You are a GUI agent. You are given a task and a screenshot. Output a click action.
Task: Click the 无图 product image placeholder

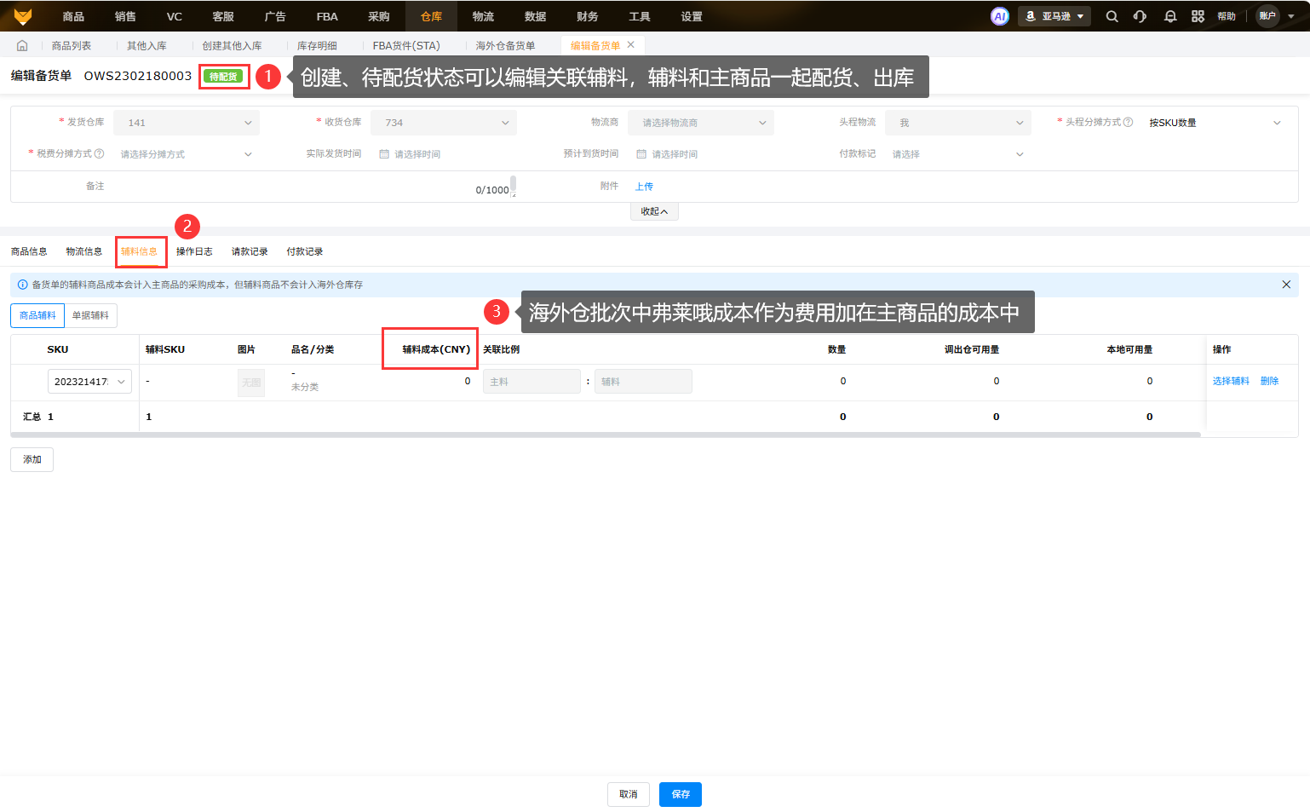[x=251, y=383]
